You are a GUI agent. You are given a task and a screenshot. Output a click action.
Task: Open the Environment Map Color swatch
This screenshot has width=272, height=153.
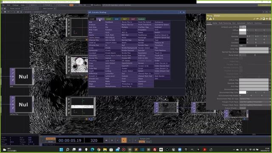pos(243,93)
